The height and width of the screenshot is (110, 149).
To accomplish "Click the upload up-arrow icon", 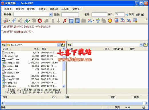I will 53,21.
